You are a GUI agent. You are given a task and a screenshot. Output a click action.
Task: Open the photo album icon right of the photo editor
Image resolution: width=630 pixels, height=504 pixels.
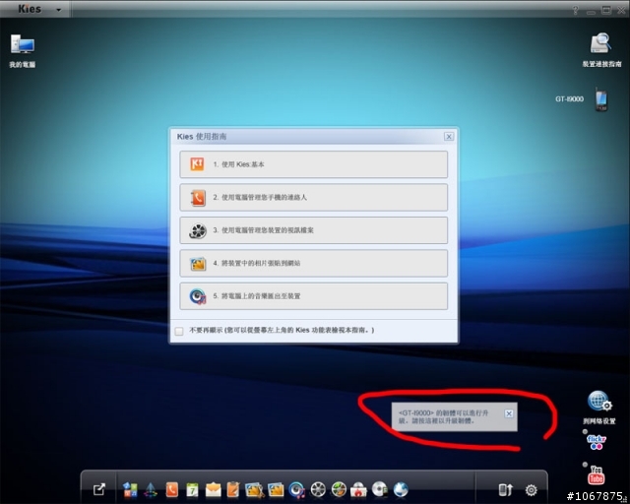pyautogui.click(x=276, y=490)
